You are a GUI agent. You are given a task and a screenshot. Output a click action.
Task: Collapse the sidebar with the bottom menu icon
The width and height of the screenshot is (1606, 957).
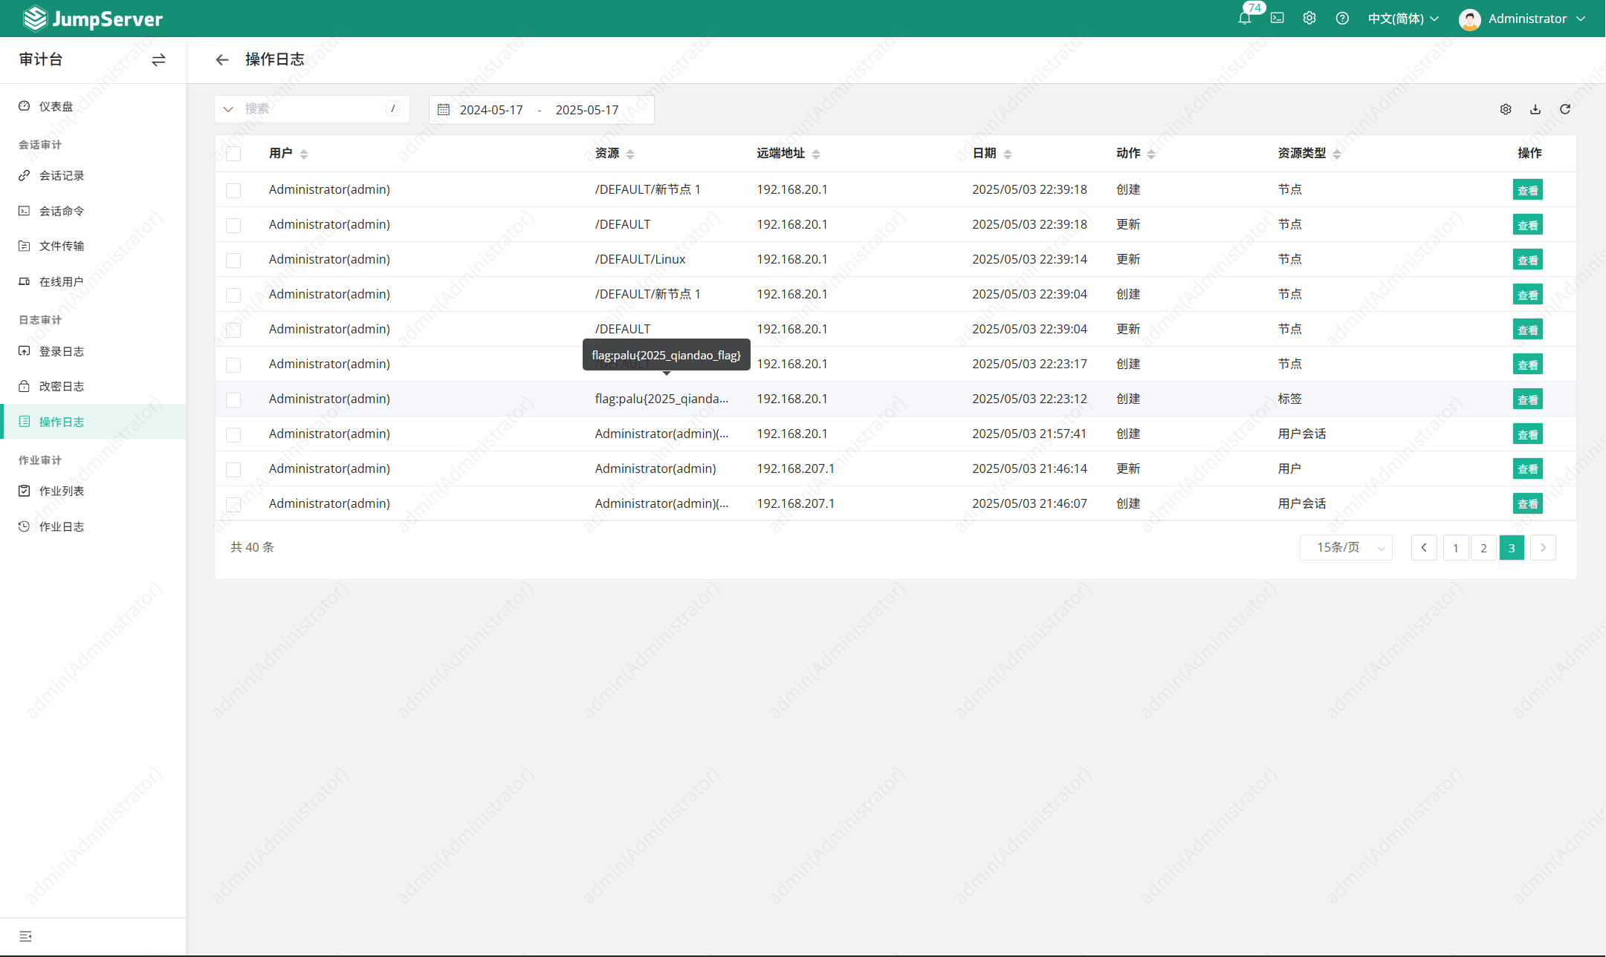[25, 936]
